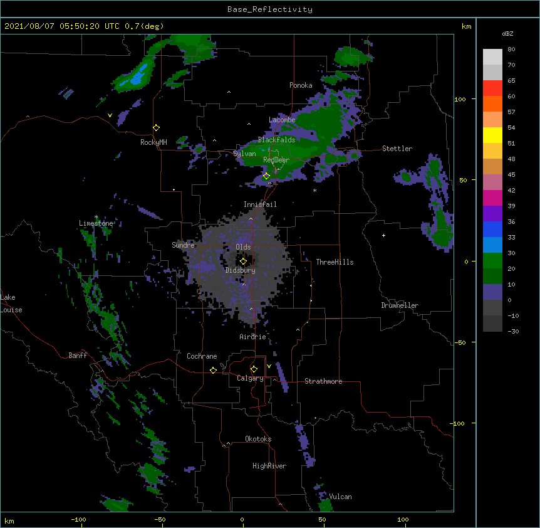The width and height of the screenshot is (540, 528).
Task: Click the white asterisk marker southwest of Stettler
Action: click(x=314, y=190)
